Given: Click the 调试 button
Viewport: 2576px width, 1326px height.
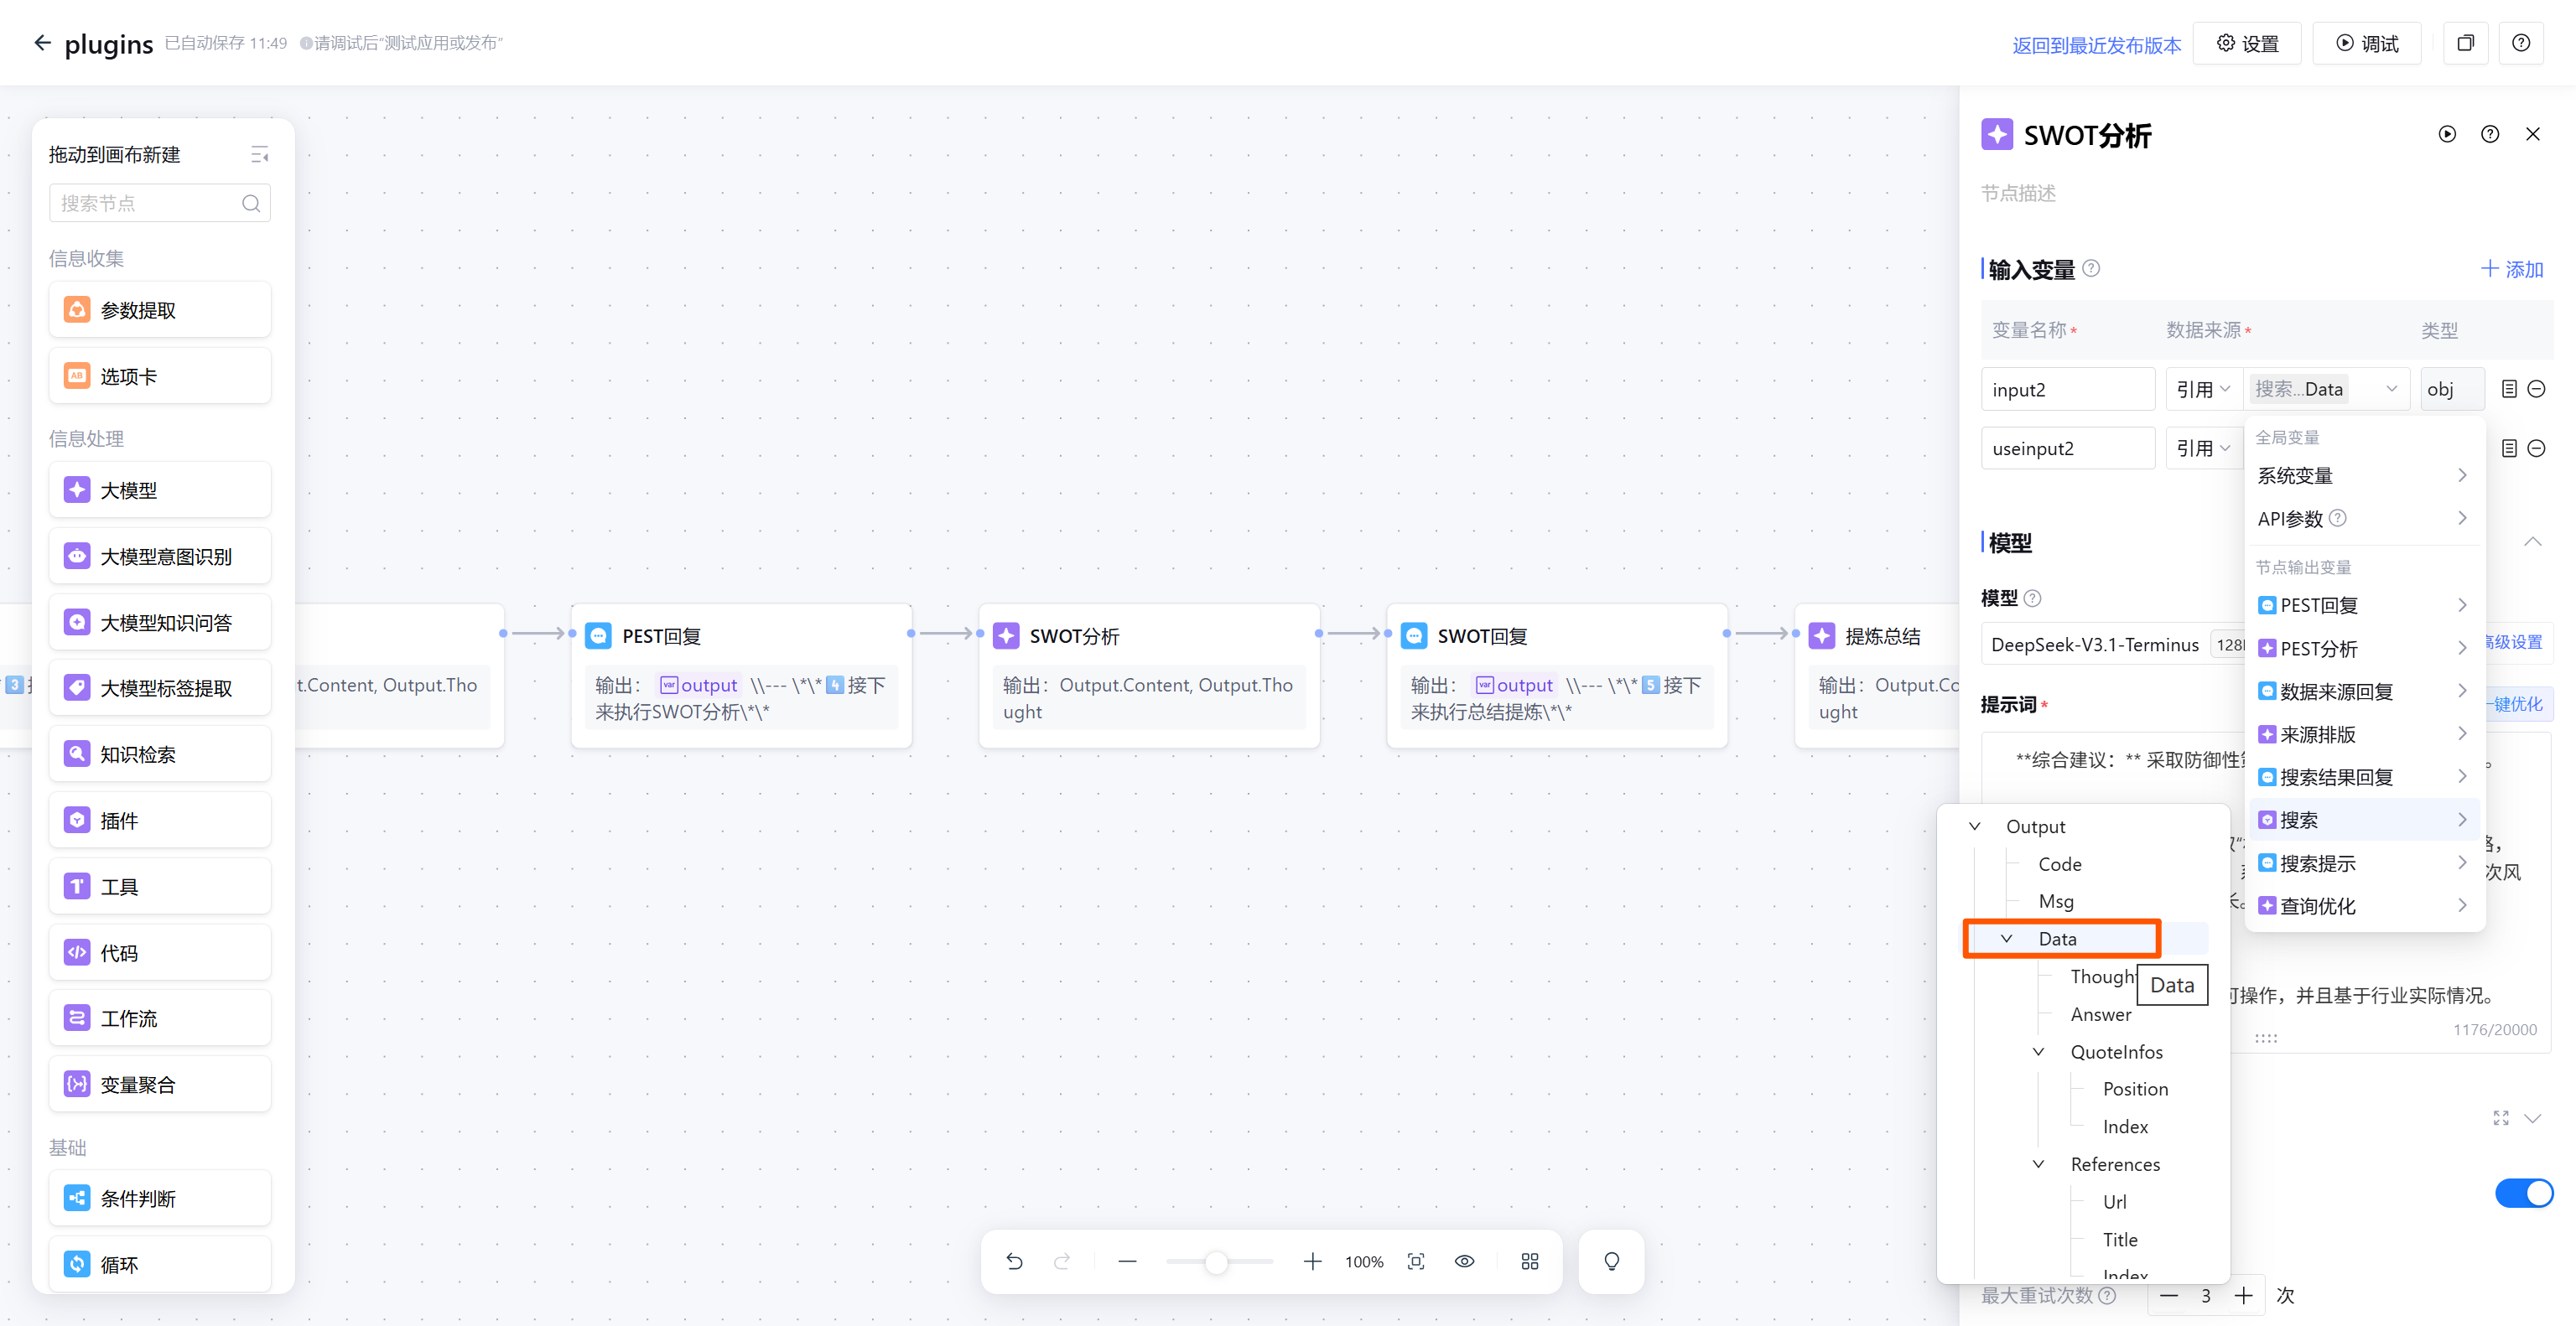Looking at the screenshot, I should [2367, 43].
